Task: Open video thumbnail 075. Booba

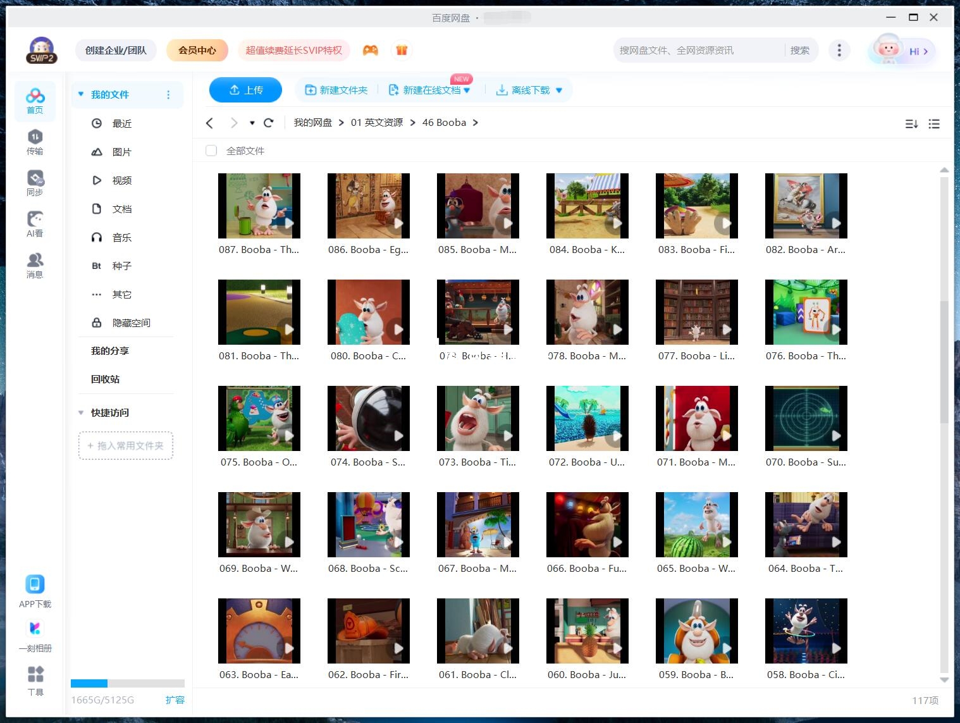Action: 259,417
